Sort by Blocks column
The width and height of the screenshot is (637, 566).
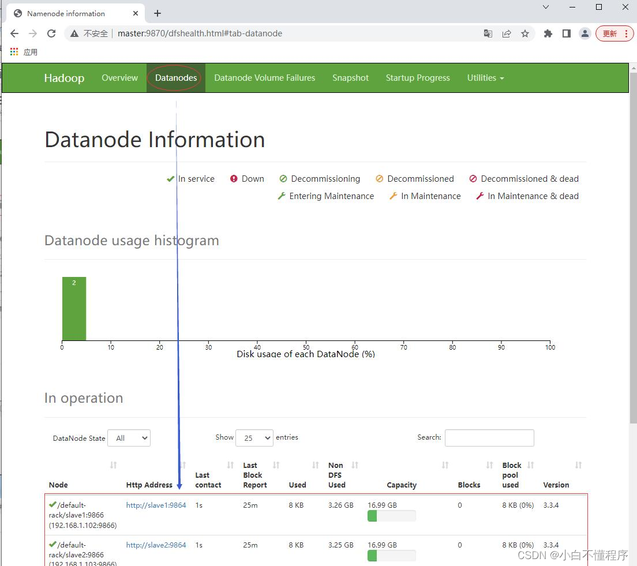click(x=490, y=465)
